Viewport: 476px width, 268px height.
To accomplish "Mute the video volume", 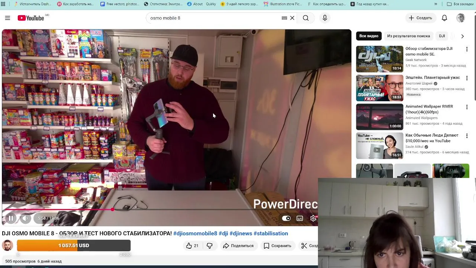I will pyautogui.click(x=25, y=218).
